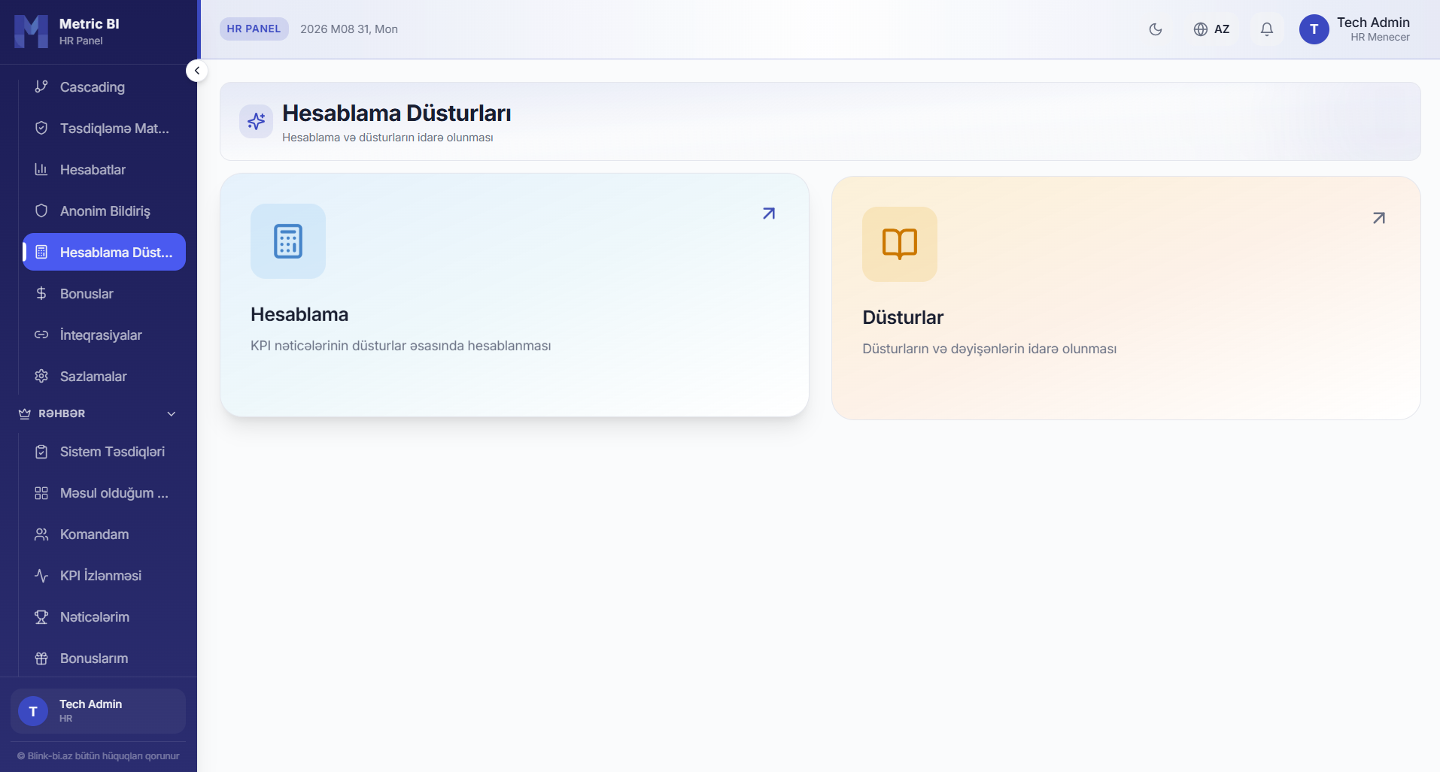Viewport: 1440px width, 772px height.
Task: Open the Hesablama card title
Action: pyautogui.click(x=299, y=315)
